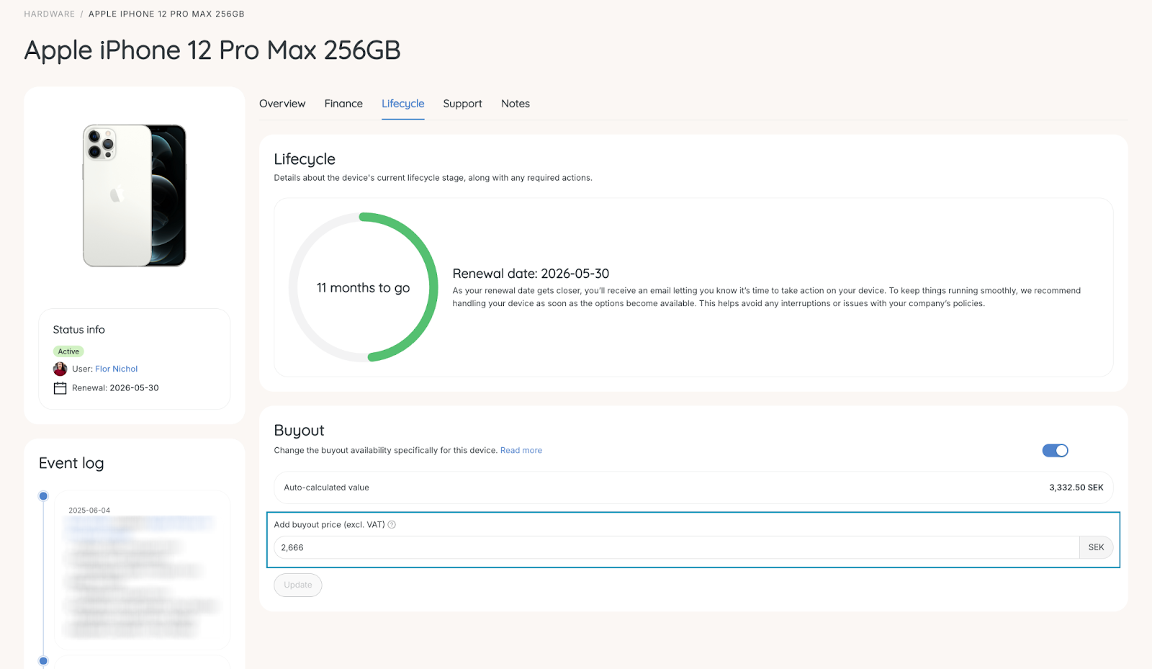This screenshot has width=1152, height=669.
Task: Click the Event log heading
Action: point(71,464)
